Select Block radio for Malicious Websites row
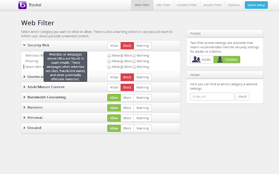 click(122, 56)
